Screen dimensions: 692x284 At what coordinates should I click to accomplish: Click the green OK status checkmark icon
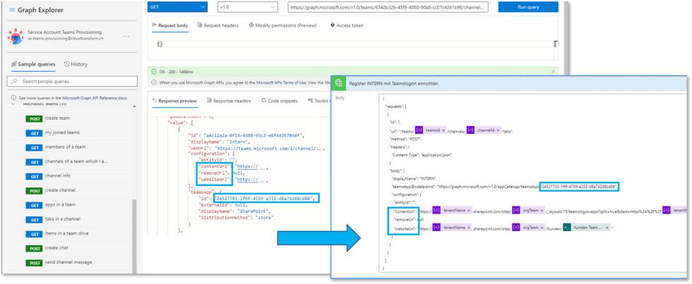click(x=154, y=71)
